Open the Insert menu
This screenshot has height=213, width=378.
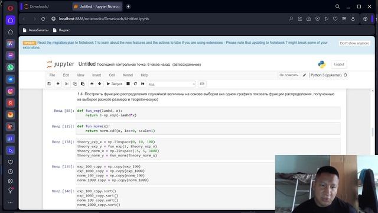(96, 75)
